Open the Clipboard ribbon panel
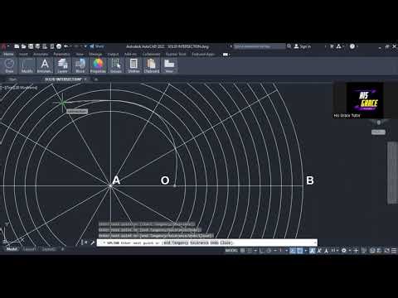This screenshot has width=398, height=298. click(152, 65)
